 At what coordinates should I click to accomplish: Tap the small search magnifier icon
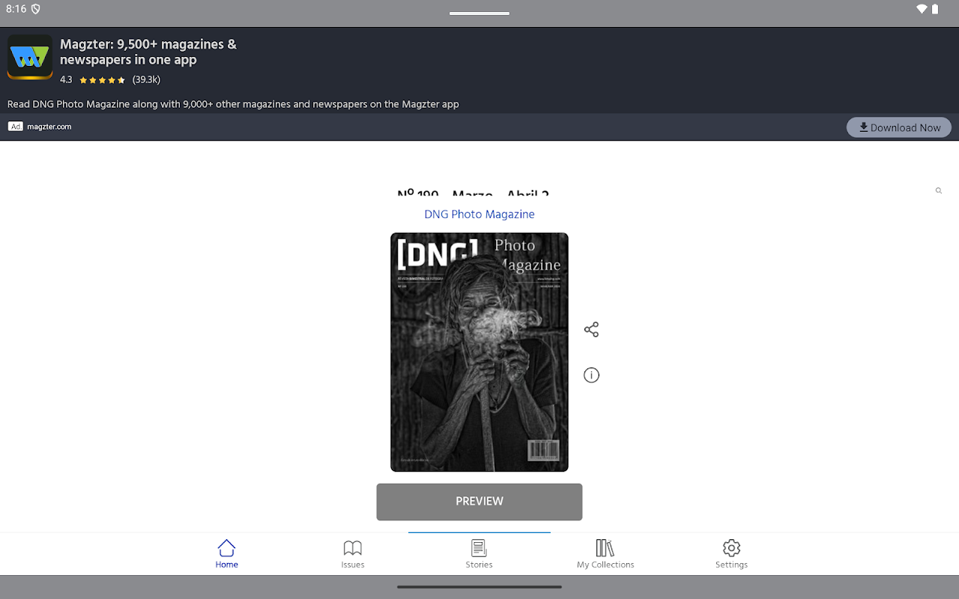938,191
